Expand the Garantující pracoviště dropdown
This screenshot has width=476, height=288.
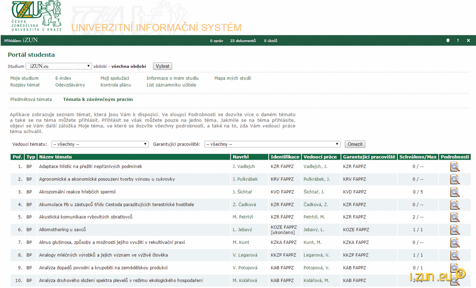(272, 144)
